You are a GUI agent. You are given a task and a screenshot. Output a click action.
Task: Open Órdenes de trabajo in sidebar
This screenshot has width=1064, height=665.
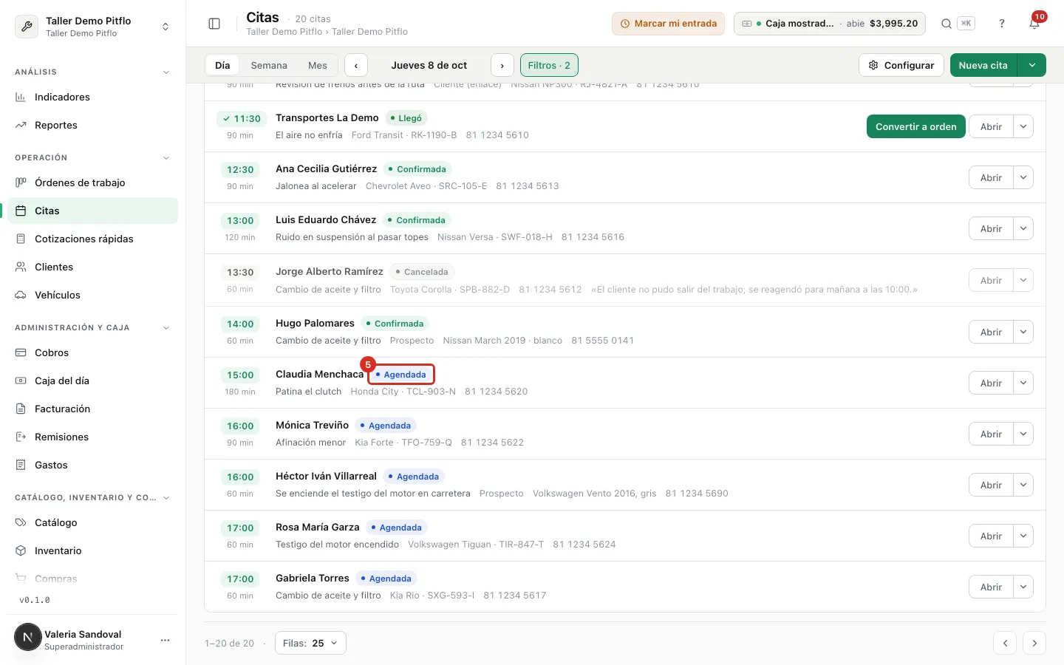93,183
